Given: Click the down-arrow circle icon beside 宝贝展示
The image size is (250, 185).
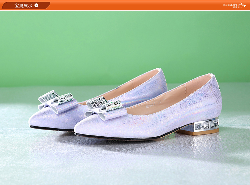Looking at the screenshot, I should 36,5.
